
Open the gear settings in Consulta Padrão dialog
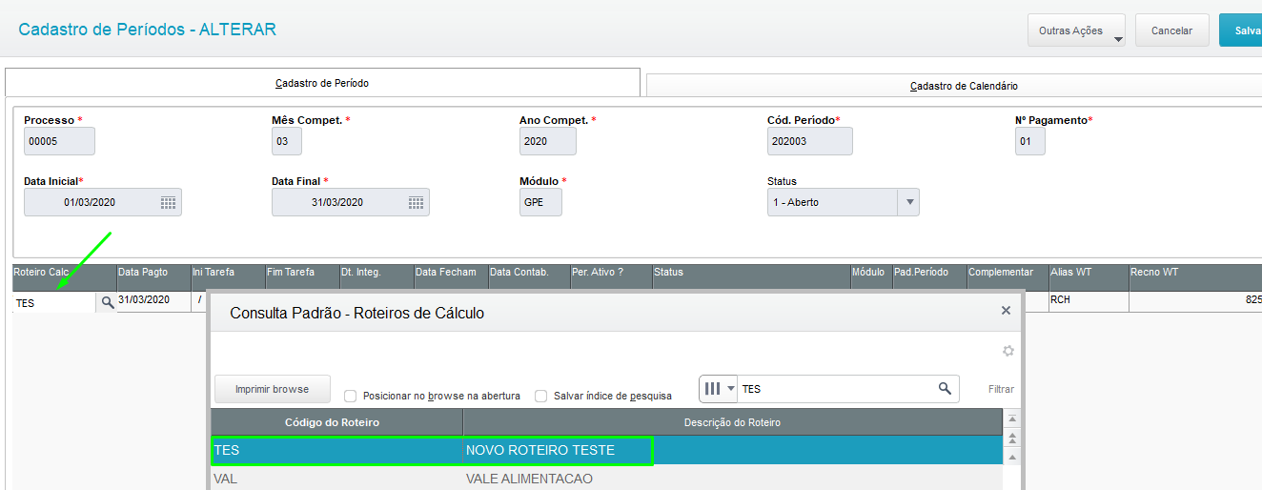click(1008, 351)
